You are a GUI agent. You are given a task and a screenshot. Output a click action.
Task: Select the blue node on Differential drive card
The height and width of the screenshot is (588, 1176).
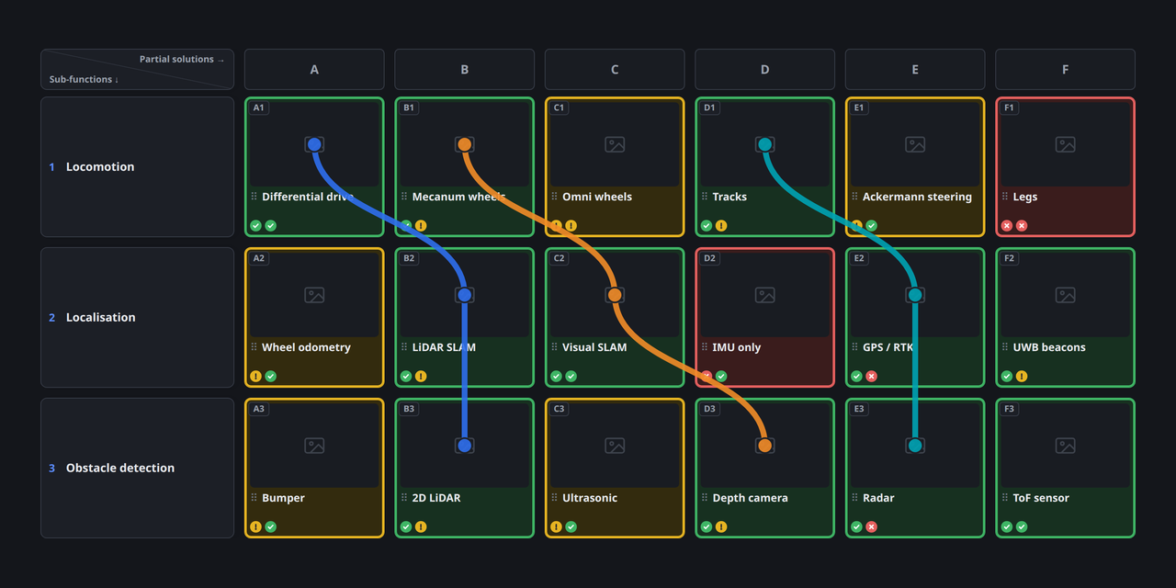[x=314, y=144]
